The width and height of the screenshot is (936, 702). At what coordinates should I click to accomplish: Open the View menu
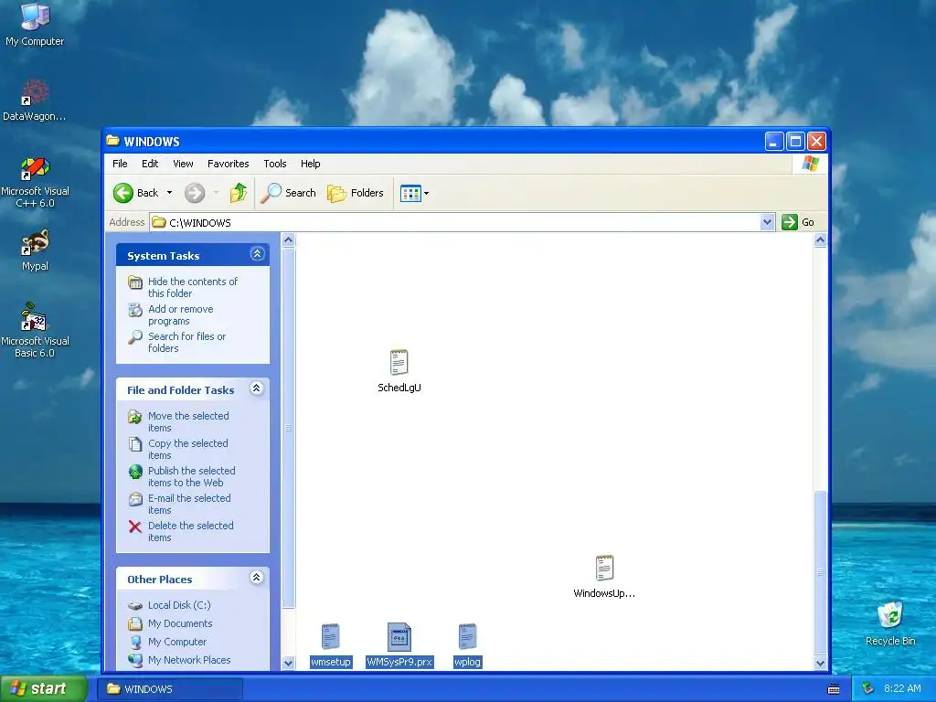[183, 164]
